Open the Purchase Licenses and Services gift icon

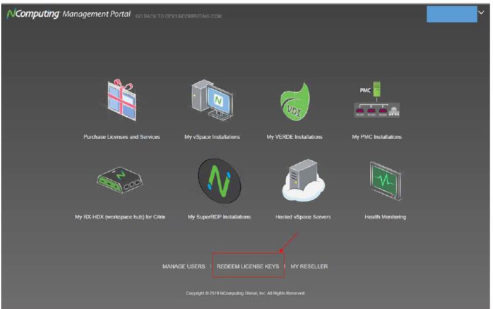click(122, 102)
